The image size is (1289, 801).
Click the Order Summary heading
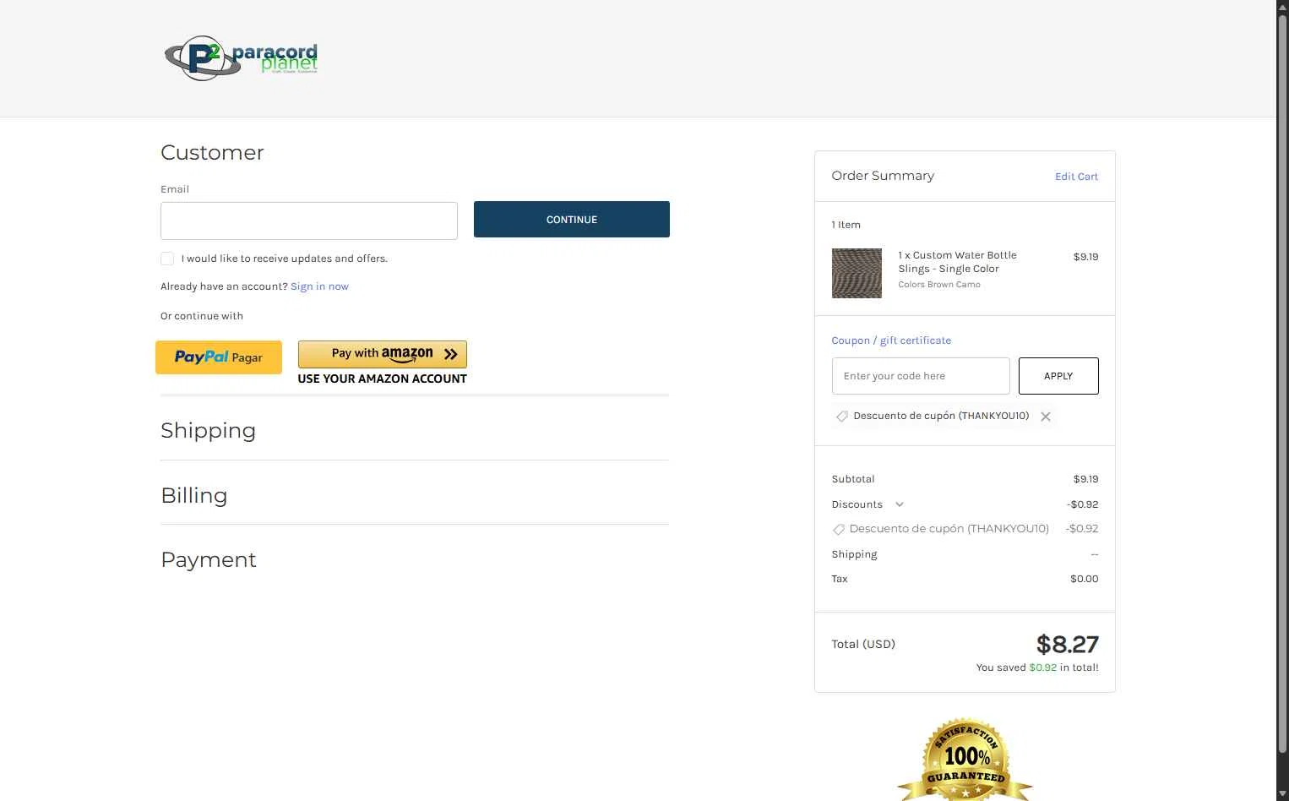point(883,176)
